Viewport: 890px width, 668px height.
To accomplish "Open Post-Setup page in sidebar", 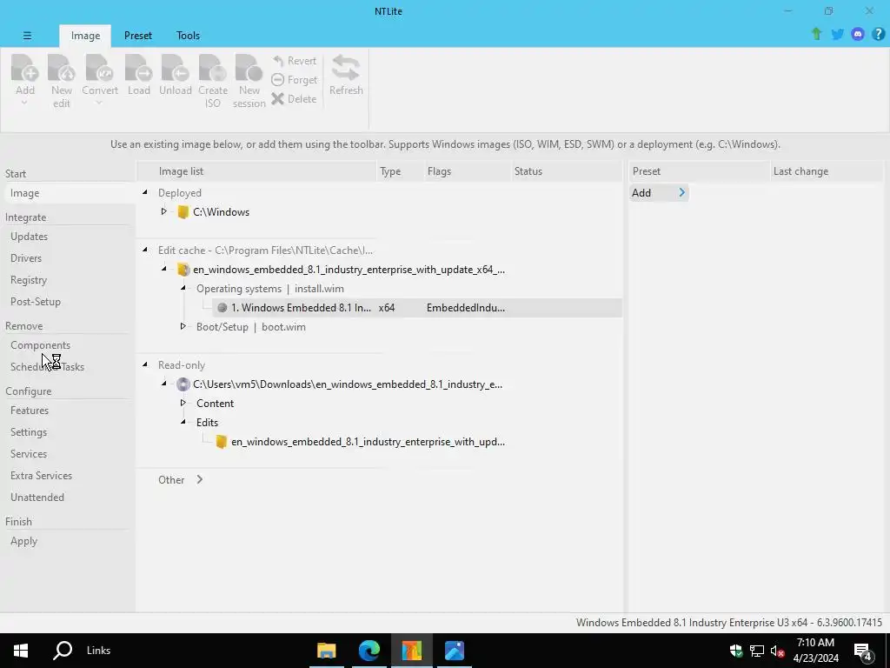I will point(35,302).
